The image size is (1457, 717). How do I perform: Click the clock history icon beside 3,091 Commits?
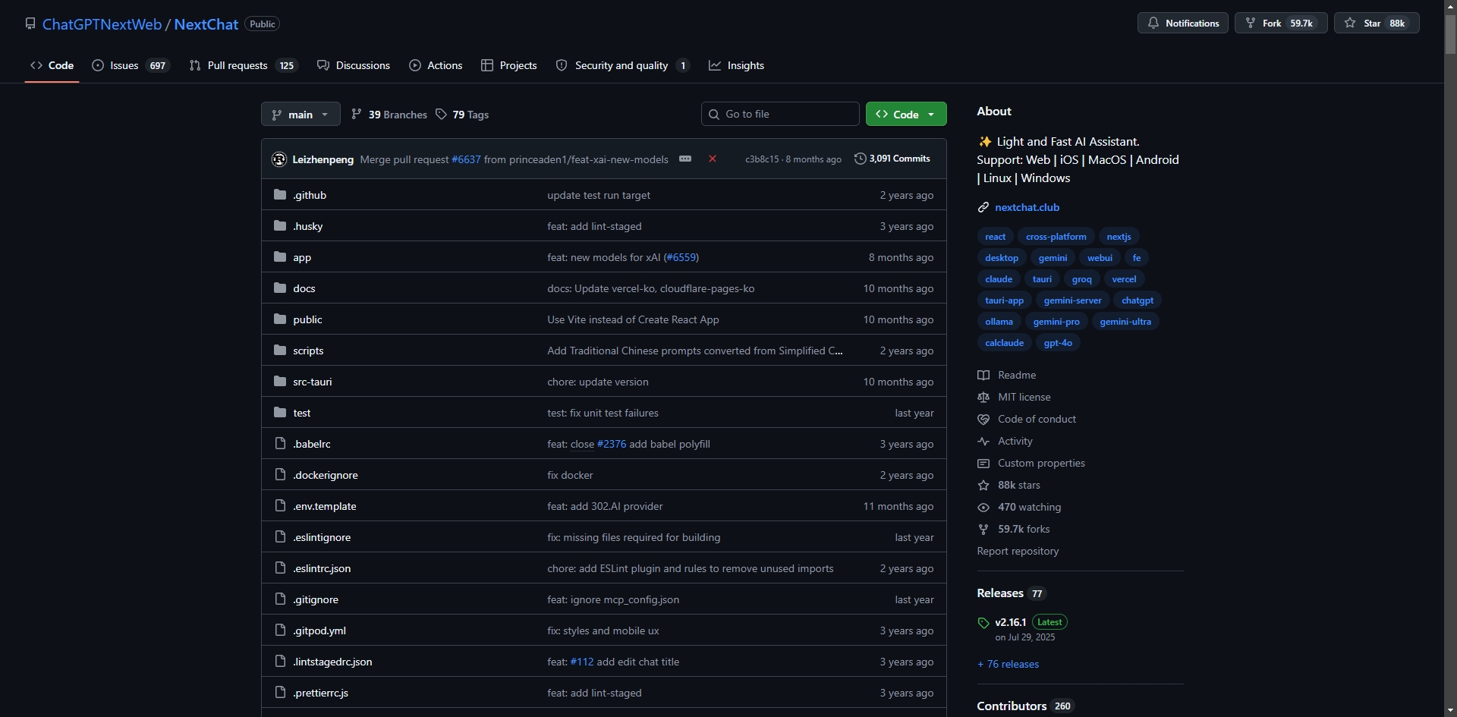pyautogui.click(x=860, y=159)
